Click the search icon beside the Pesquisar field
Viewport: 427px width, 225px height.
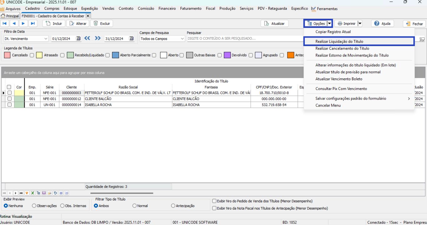(422, 39)
